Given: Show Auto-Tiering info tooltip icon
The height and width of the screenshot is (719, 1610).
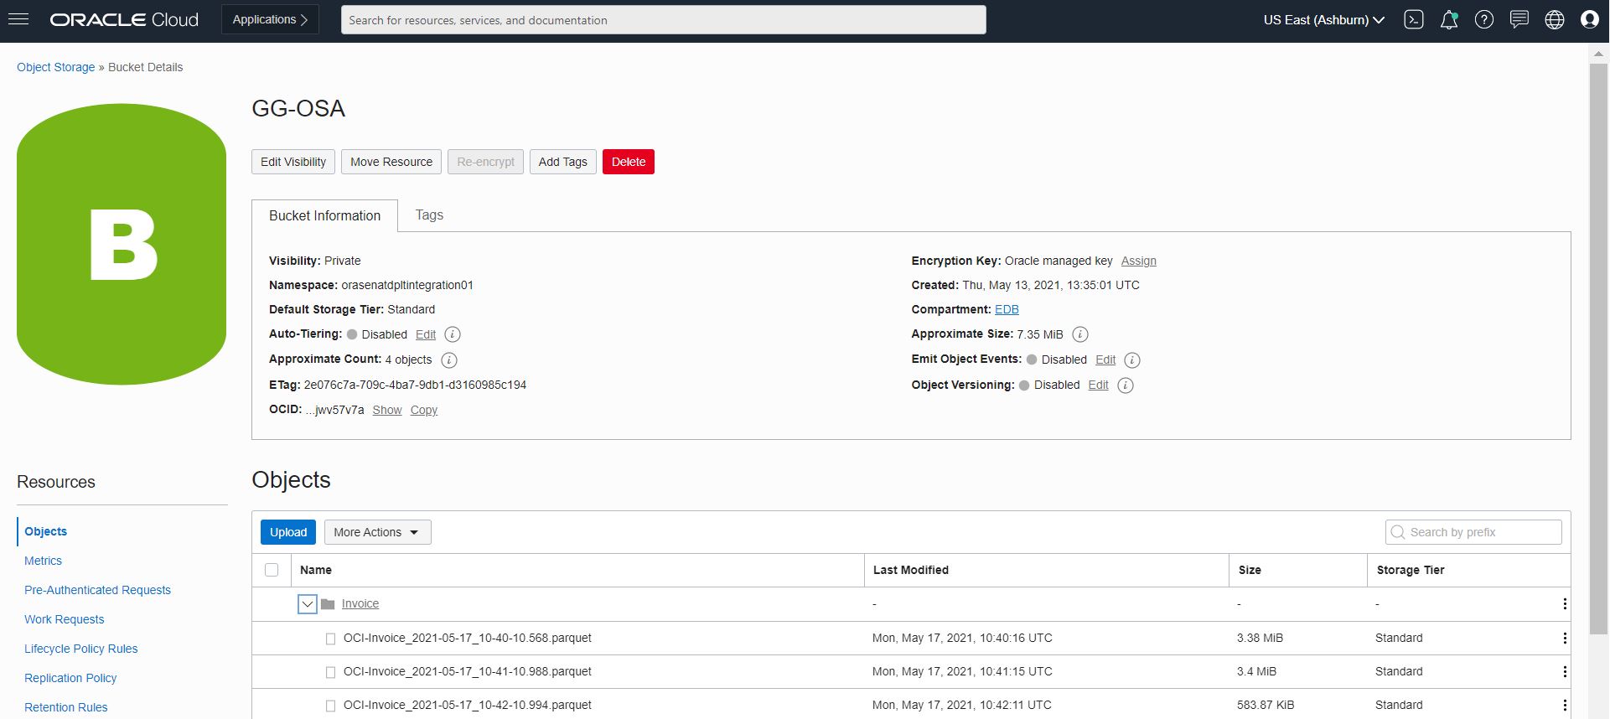Looking at the screenshot, I should (x=453, y=334).
